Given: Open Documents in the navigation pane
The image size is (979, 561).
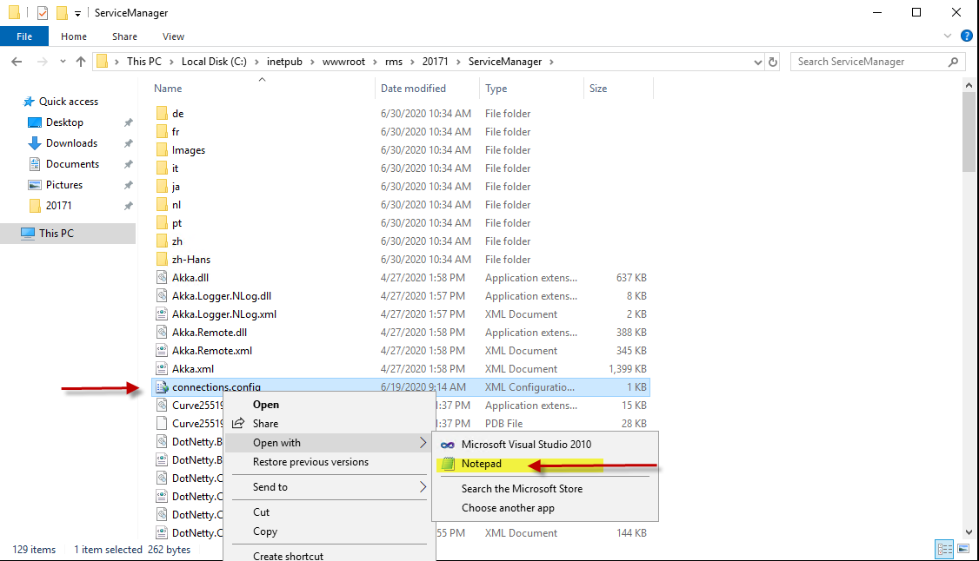Looking at the screenshot, I should click(x=72, y=164).
